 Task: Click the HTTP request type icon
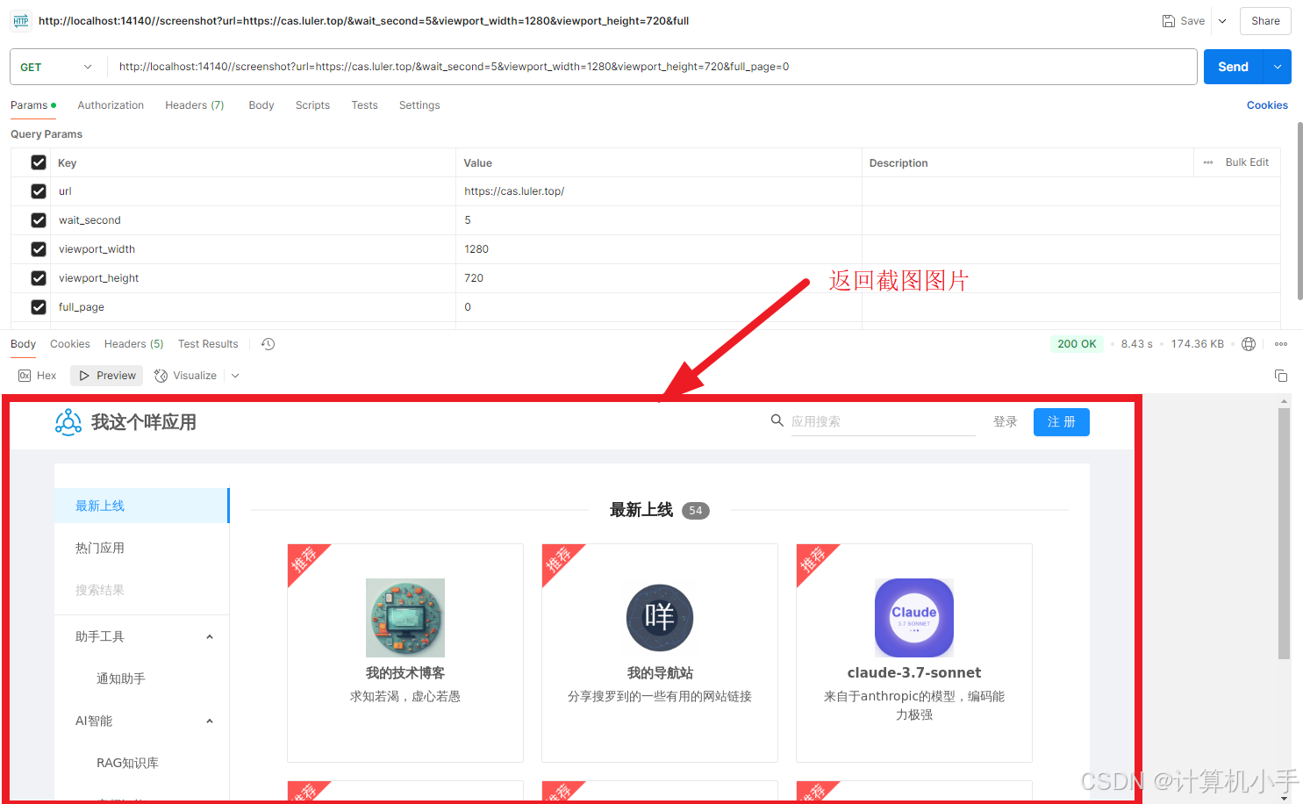click(21, 21)
